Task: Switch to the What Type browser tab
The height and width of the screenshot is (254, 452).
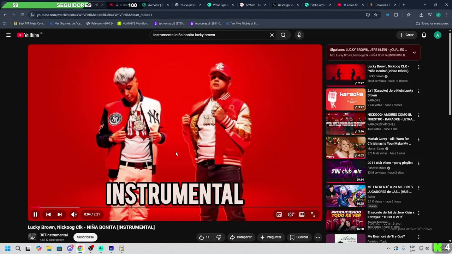Action: click(x=221, y=5)
